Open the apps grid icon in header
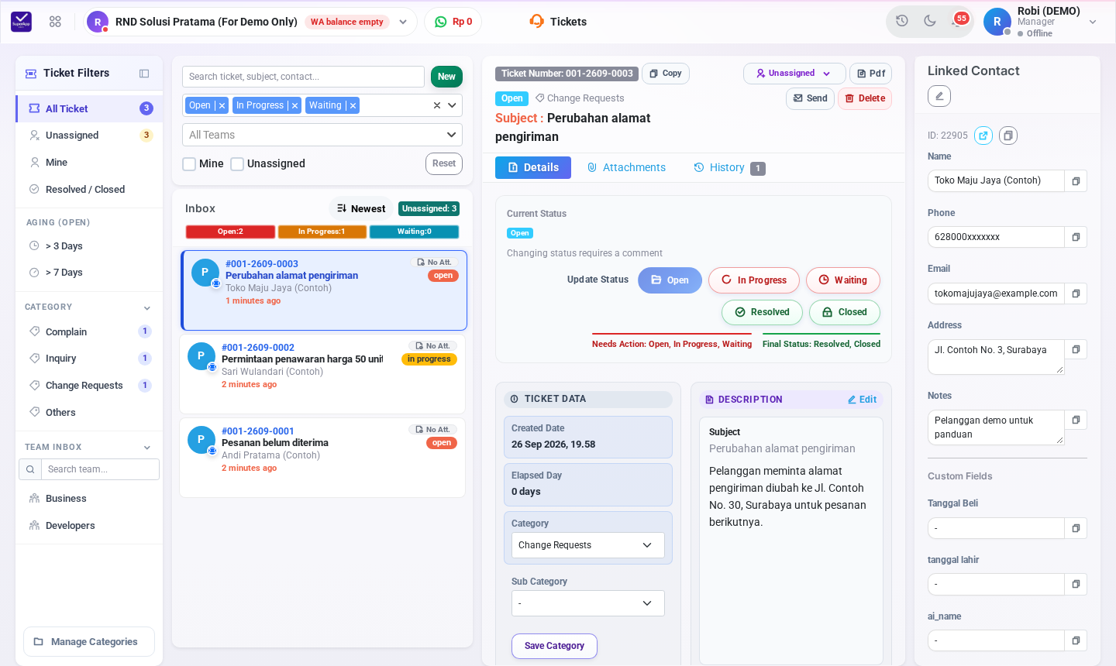The width and height of the screenshot is (1116, 666). [x=55, y=22]
